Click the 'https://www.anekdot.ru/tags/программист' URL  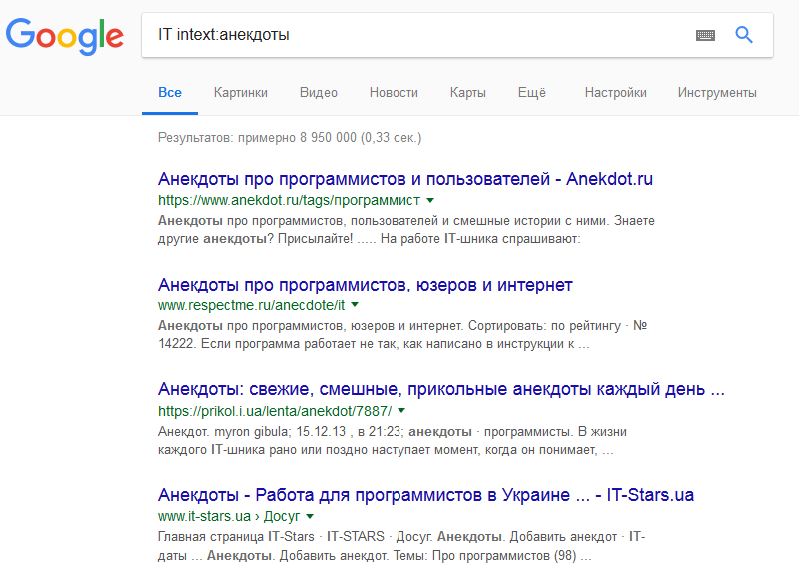coord(289,200)
